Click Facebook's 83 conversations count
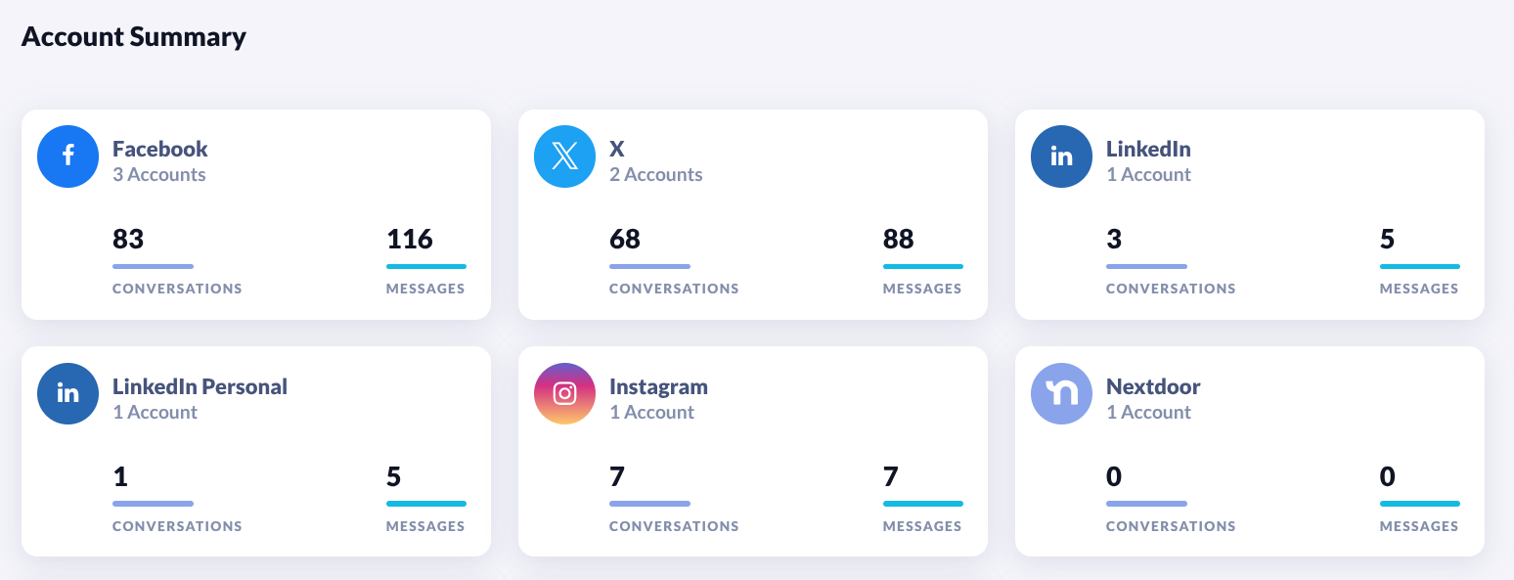The image size is (1514, 580). coord(128,239)
